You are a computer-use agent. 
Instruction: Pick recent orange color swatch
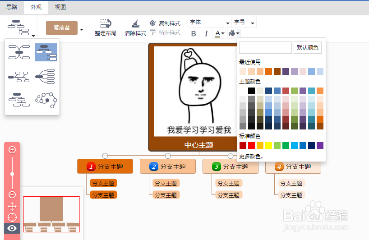coord(268,71)
